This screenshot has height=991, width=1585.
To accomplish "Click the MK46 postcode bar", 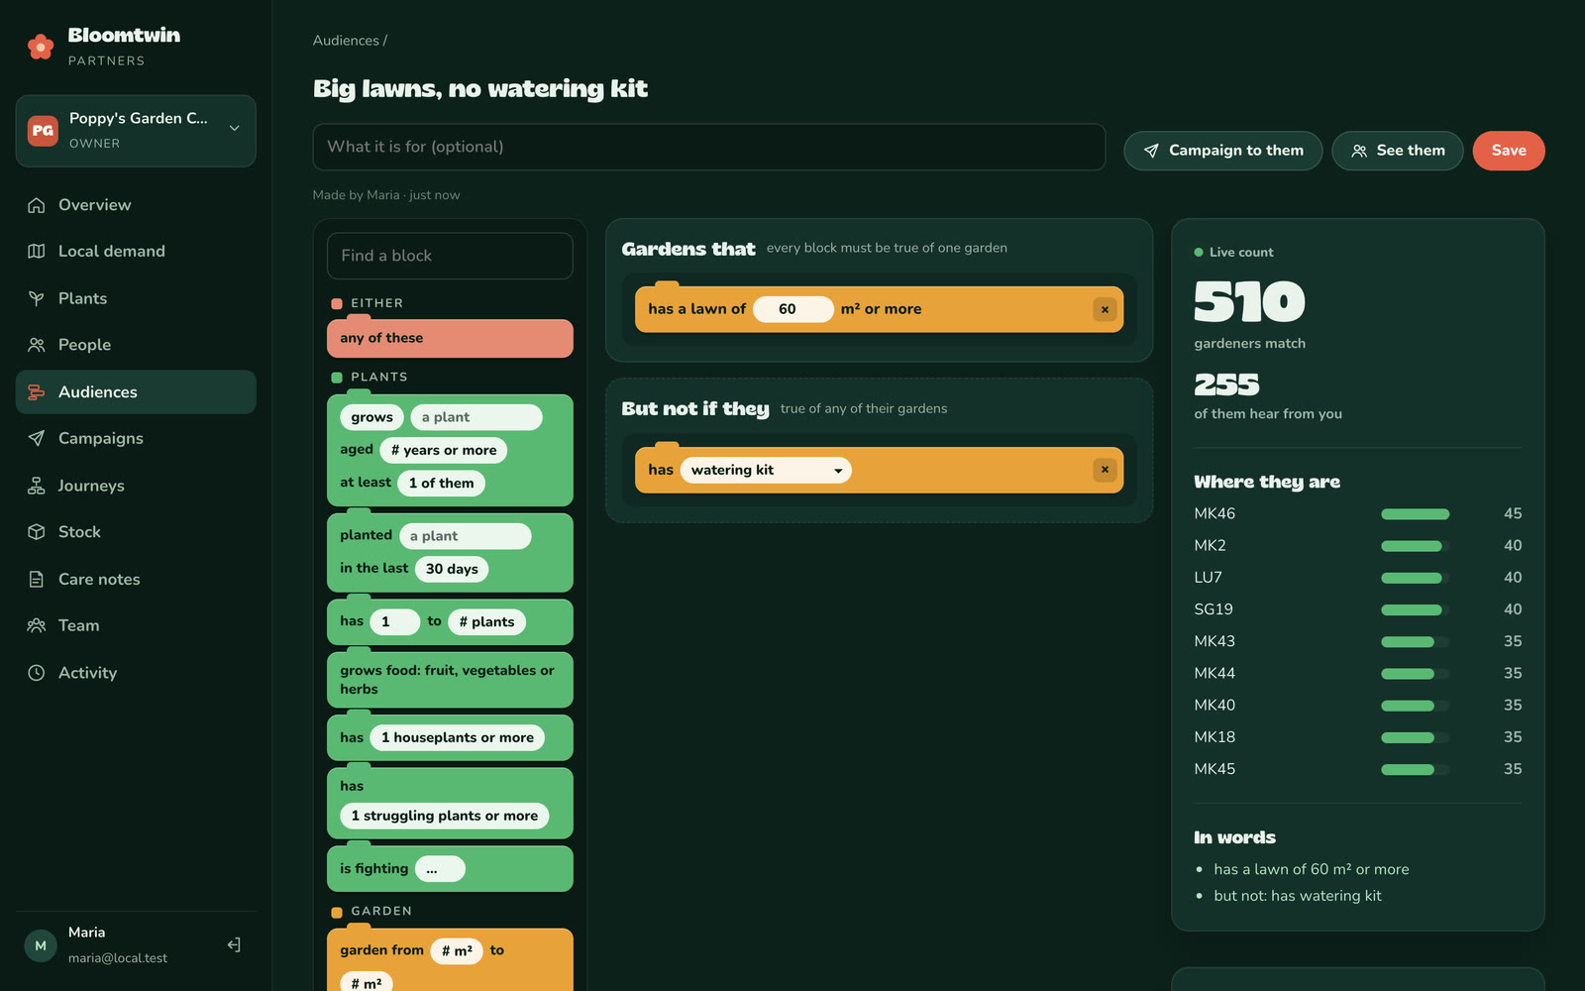I will (x=1415, y=514).
